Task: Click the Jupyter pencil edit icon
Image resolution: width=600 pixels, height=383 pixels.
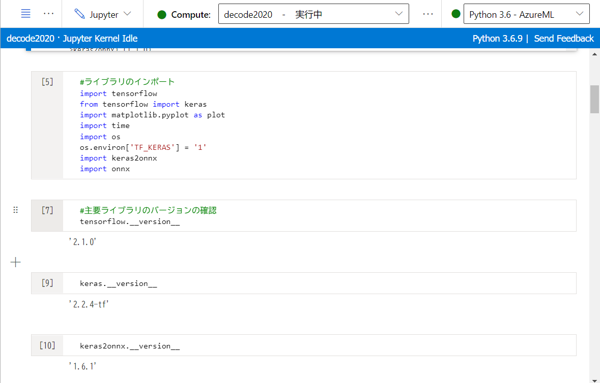Action: pyautogui.click(x=79, y=14)
